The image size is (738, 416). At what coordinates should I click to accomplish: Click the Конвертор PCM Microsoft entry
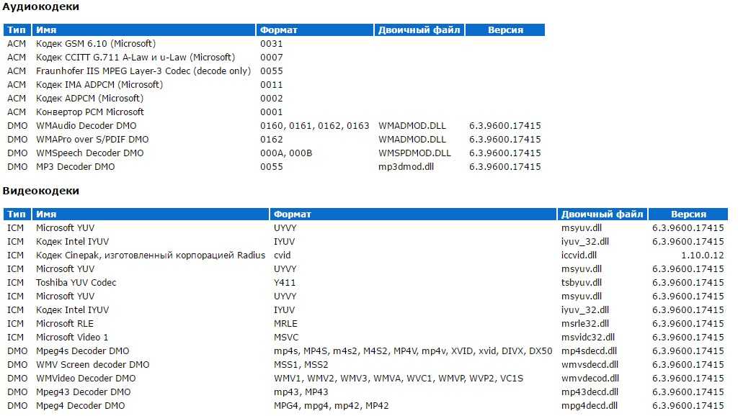[x=90, y=112]
